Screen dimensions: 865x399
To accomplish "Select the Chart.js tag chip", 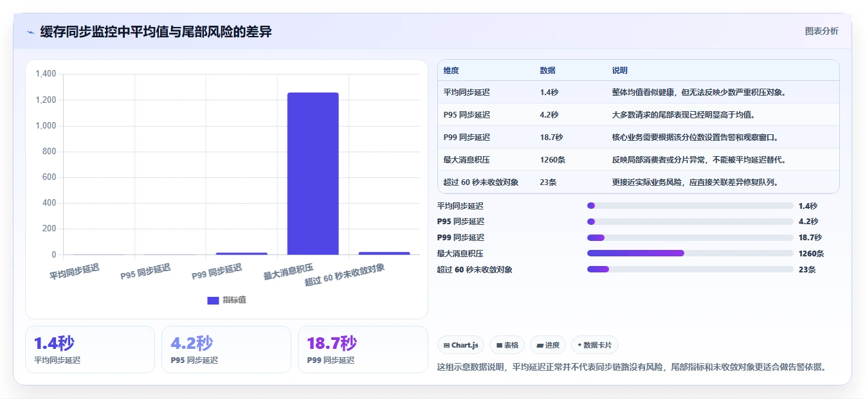I will 460,345.
